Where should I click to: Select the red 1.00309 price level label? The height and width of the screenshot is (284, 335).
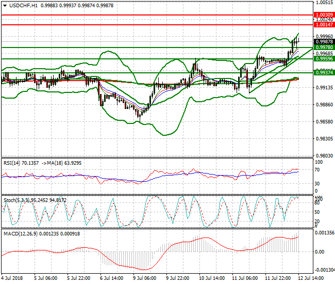point(324,15)
